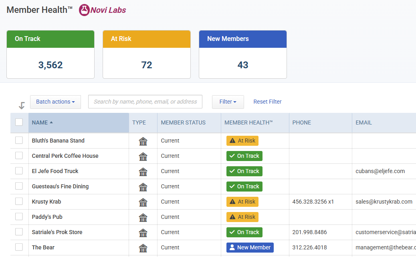416x257 pixels.
Task: Click the blue New Members card header
Action: click(x=243, y=39)
